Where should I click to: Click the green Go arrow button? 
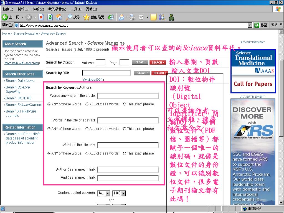pyautogui.click(x=257, y=25)
